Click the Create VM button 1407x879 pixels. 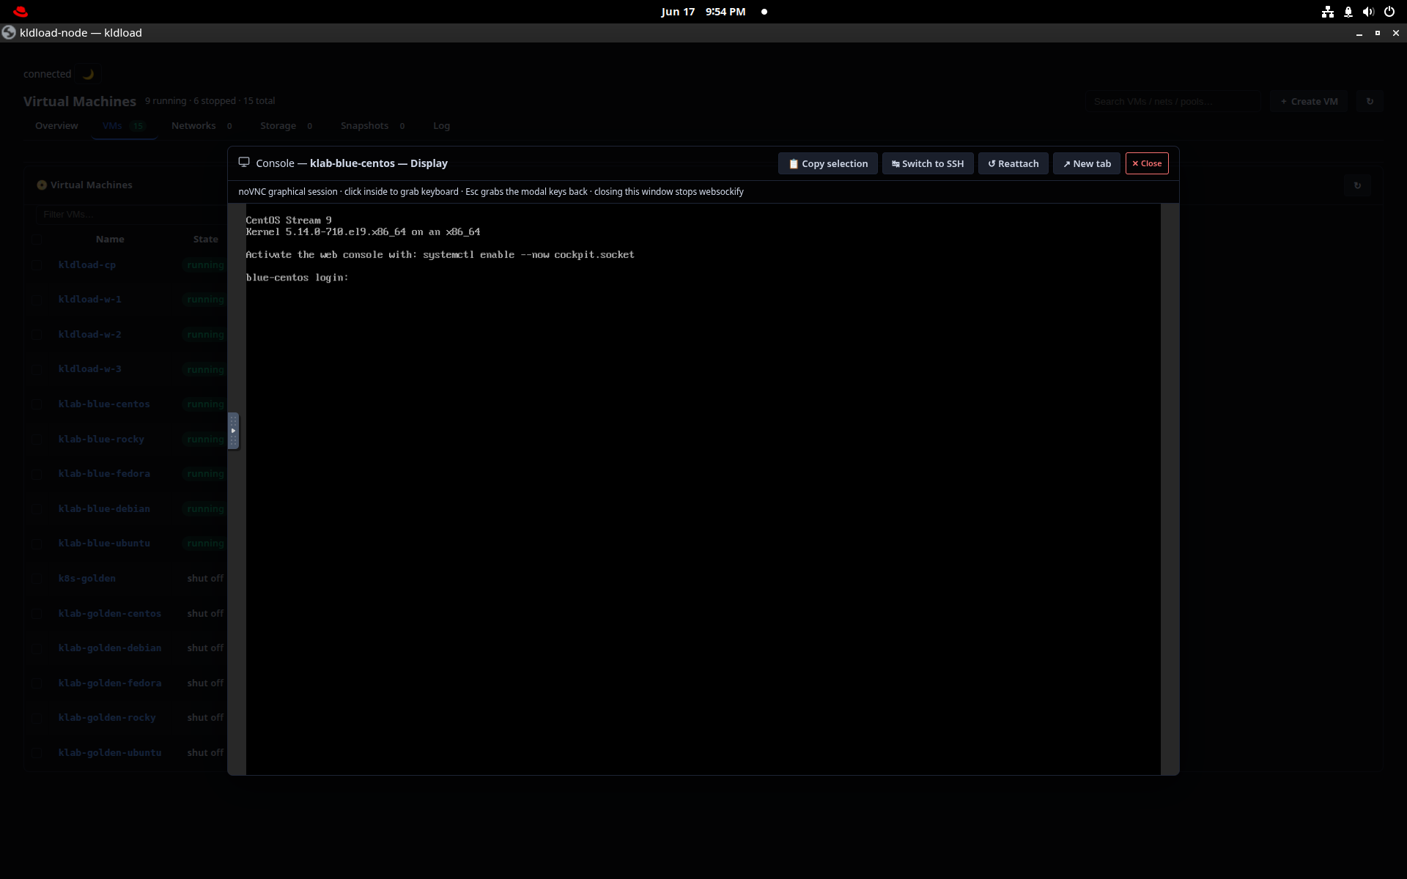point(1310,102)
